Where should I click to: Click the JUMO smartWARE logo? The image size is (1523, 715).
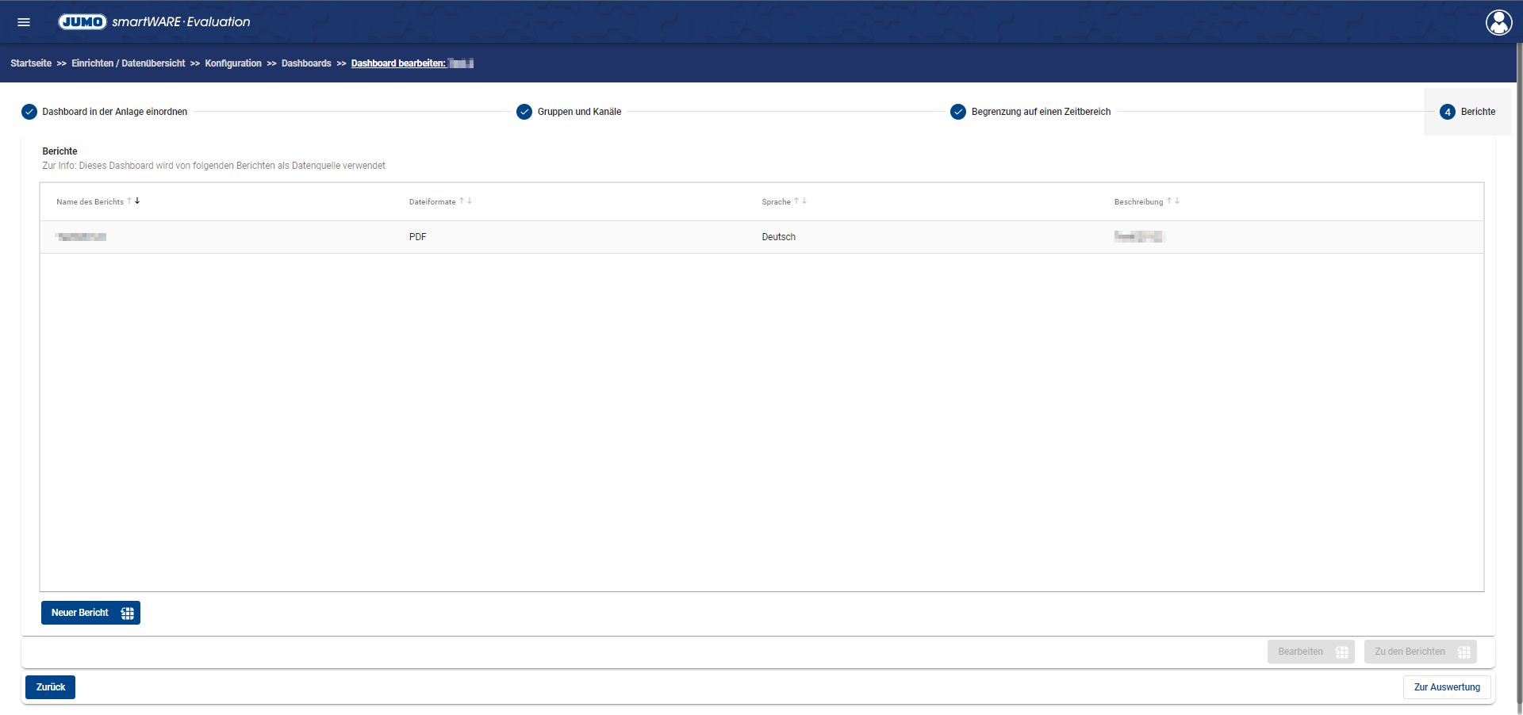pos(154,22)
